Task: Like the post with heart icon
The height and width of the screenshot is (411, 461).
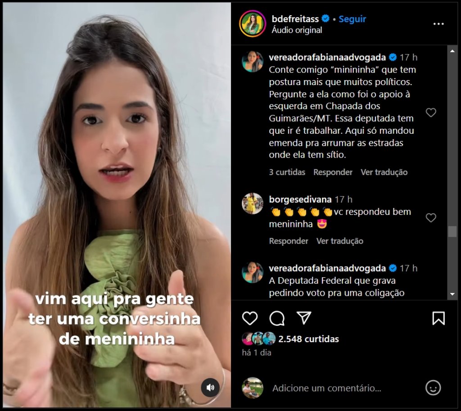Action: 249,318
